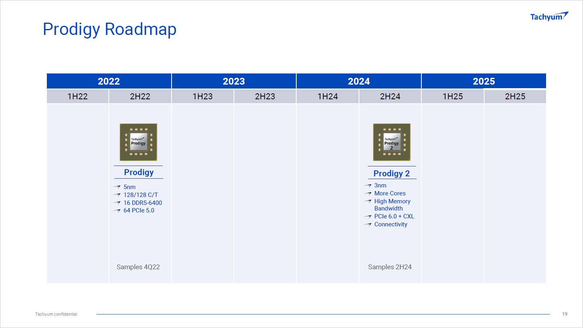The image size is (583, 328).
Task: Click the 2H24 column header
Action: [390, 96]
